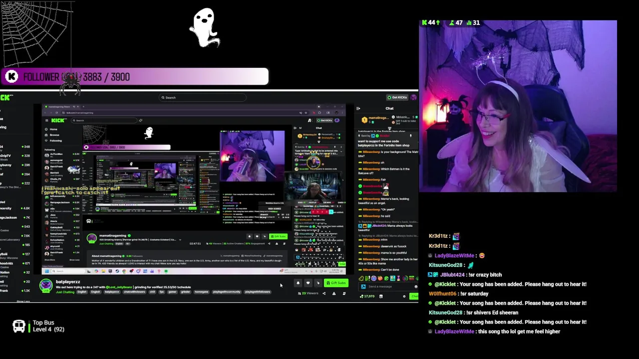Click the W0lfhunt06 !sr saturday message

pyautogui.click(x=458, y=294)
